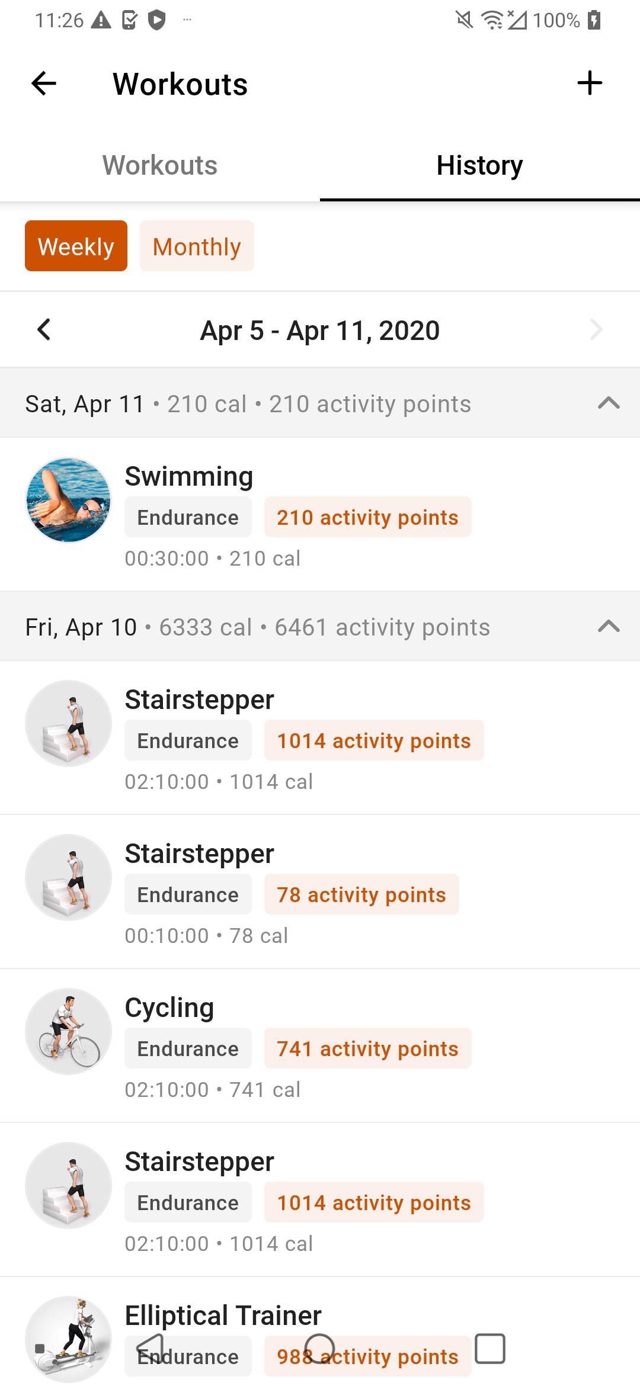Collapse the Fri, Apr 10 section
The width and height of the screenshot is (640, 1386).
609,627
